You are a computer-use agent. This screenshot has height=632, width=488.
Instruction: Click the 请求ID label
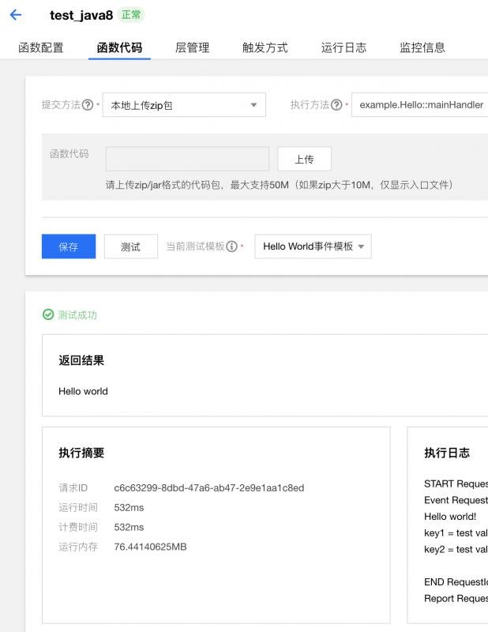(x=73, y=487)
